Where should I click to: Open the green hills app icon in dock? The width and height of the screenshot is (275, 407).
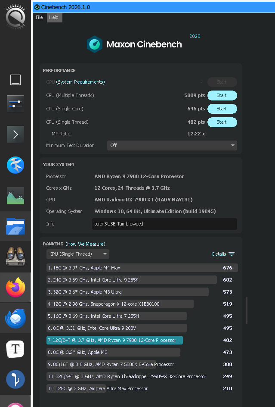pos(15,196)
